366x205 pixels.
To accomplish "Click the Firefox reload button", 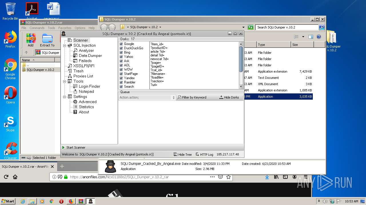I will pos(6,177).
